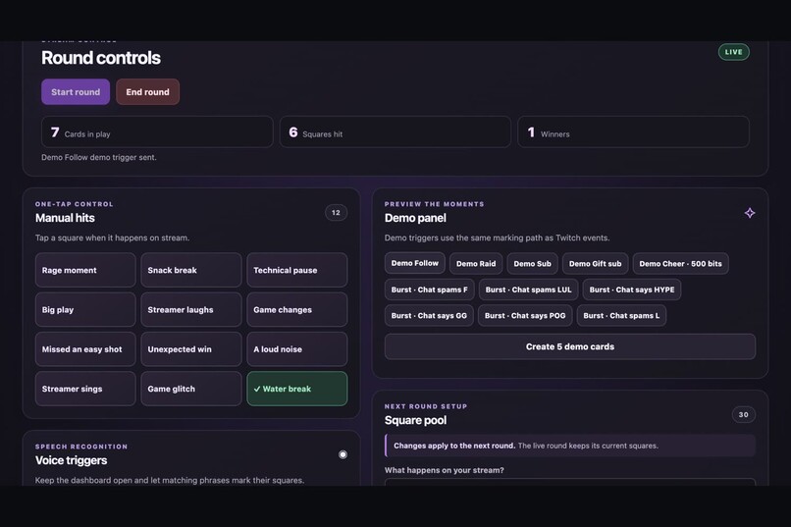
Task: Click the What happens on your stream label
Action: click(x=444, y=470)
